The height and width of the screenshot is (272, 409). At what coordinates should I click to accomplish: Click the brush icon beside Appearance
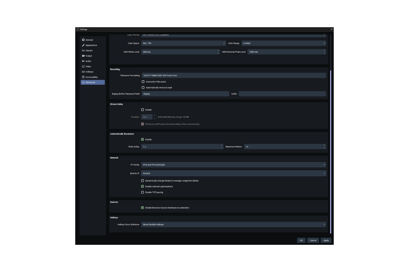pyautogui.click(x=83, y=45)
